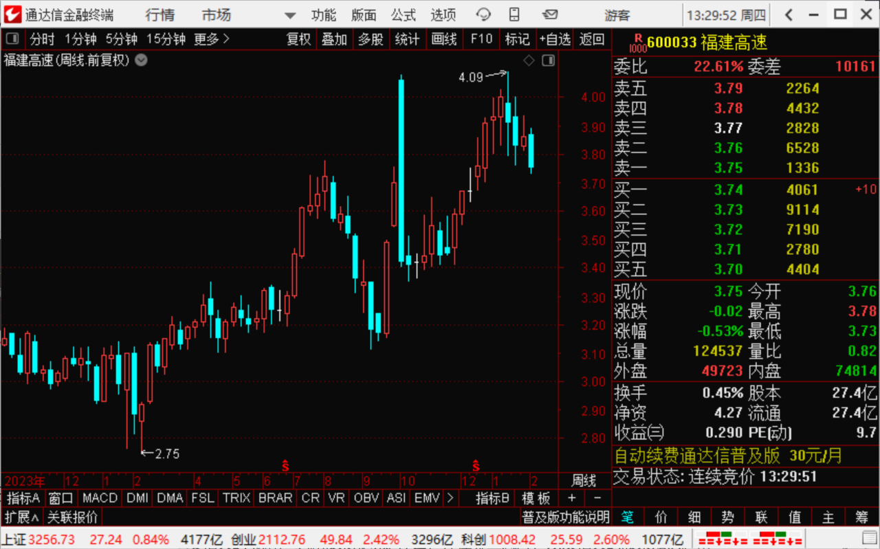Screen dimensions: 880x549
Task: Click the bottom-right status bar corner icon
Action: (x=869, y=539)
